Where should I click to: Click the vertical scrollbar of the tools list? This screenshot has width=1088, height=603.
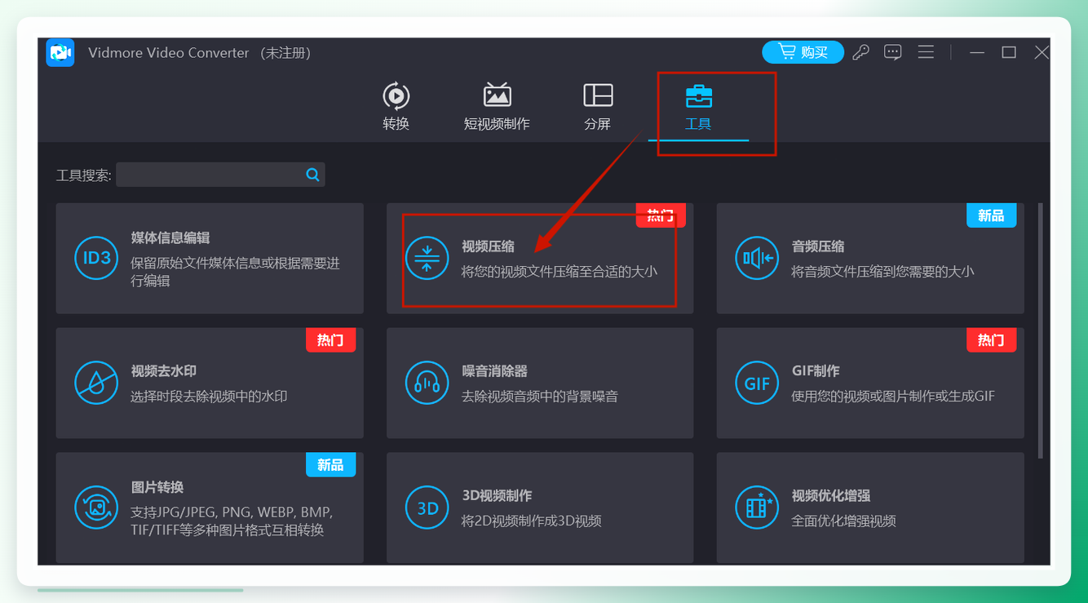1040,330
